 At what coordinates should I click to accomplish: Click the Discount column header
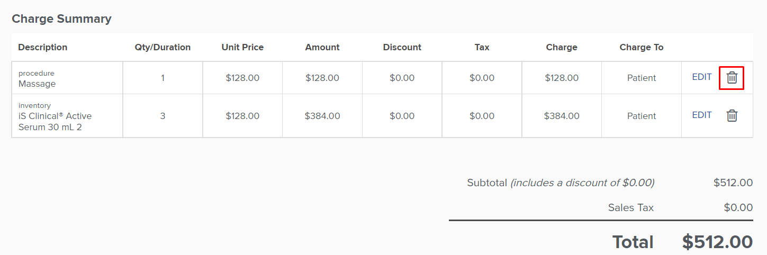[x=402, y=47]
